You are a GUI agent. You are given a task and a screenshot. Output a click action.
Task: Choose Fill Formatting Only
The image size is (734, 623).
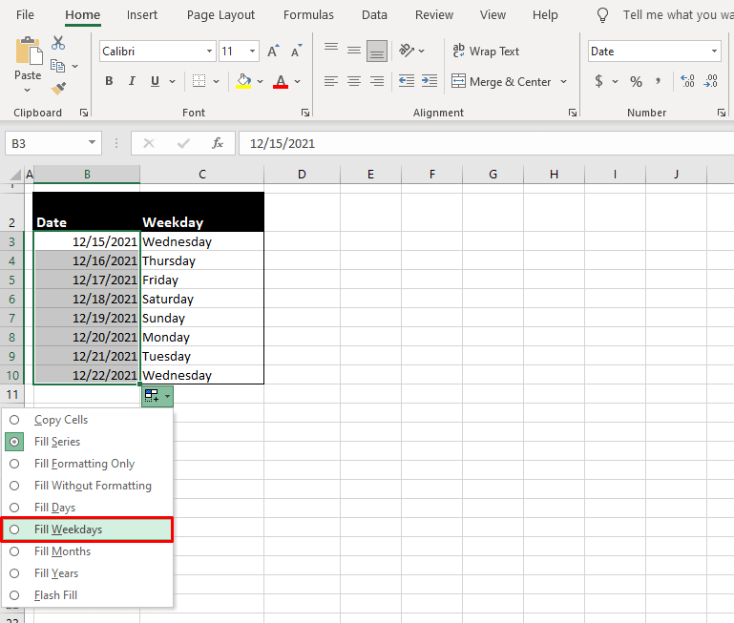point(88,464)
